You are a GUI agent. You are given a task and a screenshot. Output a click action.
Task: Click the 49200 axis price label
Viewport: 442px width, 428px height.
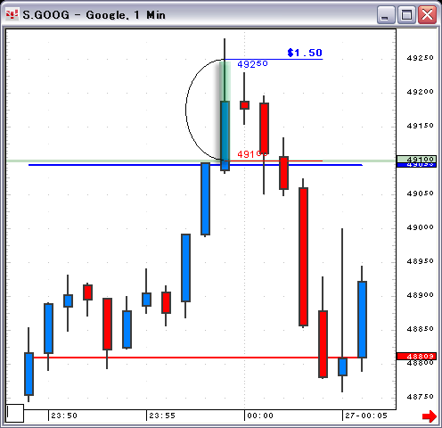click(420, 92)
